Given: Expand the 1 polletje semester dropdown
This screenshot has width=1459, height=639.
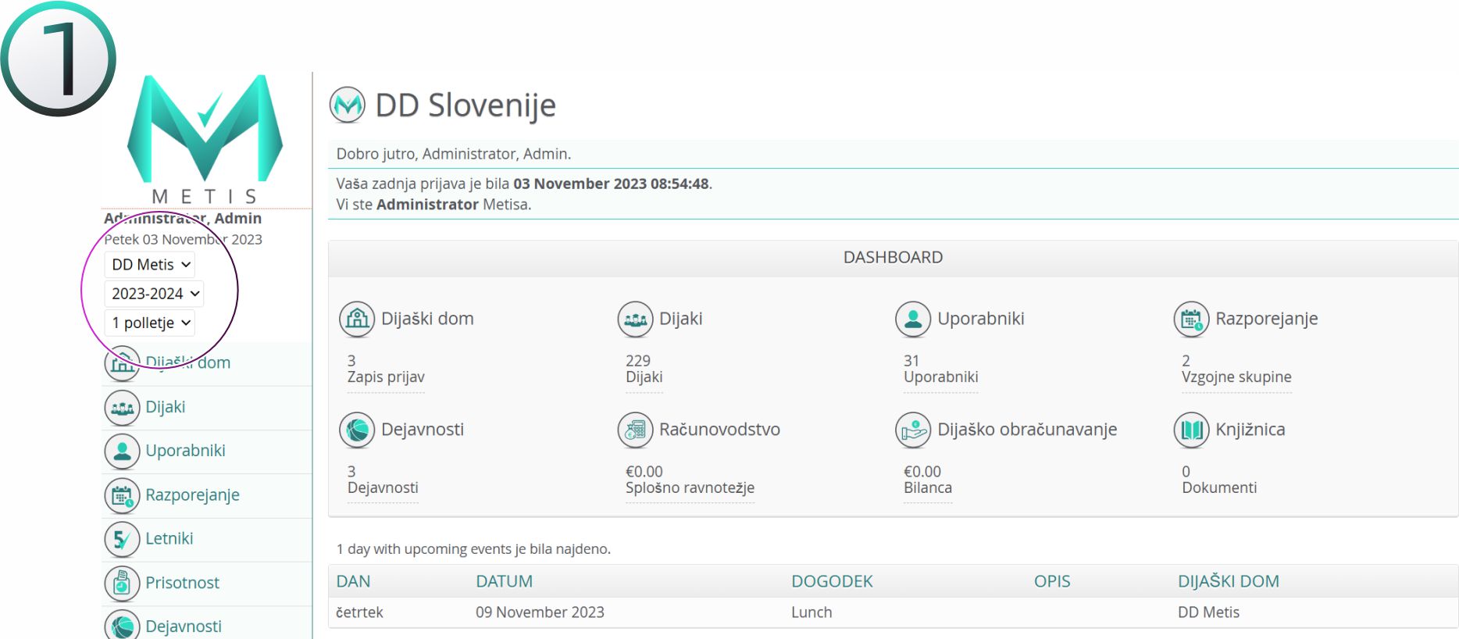Looking at the screenshot, I should (150, 323).
